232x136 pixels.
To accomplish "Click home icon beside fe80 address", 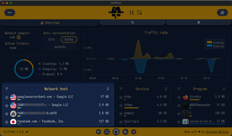I will pyautogui.click(x=13, y=114).
